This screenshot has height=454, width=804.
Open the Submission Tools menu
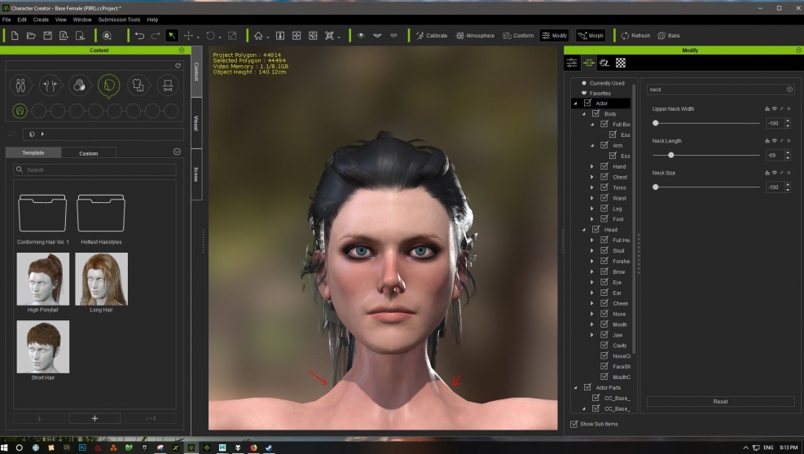(x=119, y=19)
